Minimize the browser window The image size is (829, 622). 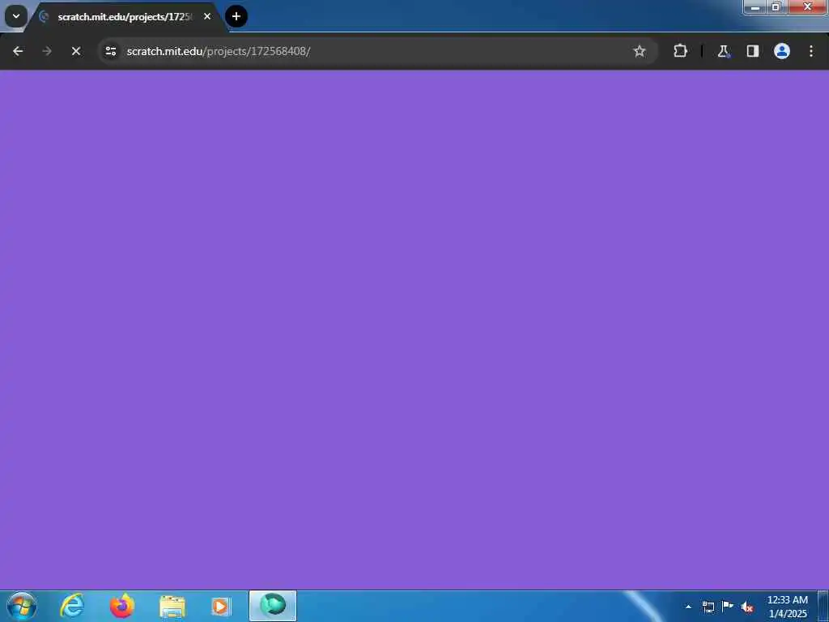pos(755,7)
